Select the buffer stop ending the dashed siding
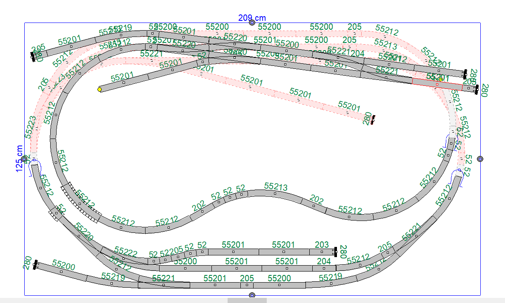 (x=373, y=120)
